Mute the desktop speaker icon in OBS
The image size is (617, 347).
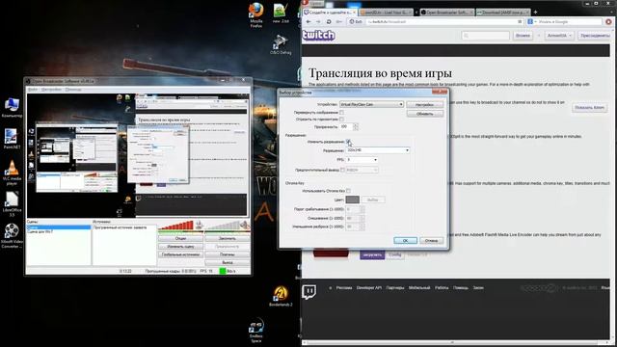(x=245, y=225)
